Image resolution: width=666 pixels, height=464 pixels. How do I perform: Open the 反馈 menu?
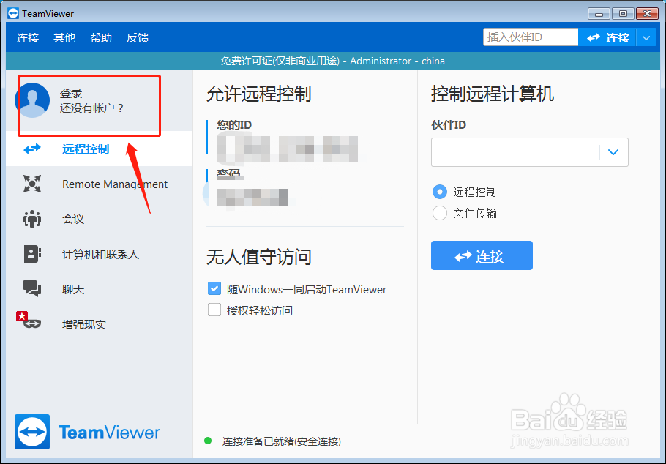point(138,38)
